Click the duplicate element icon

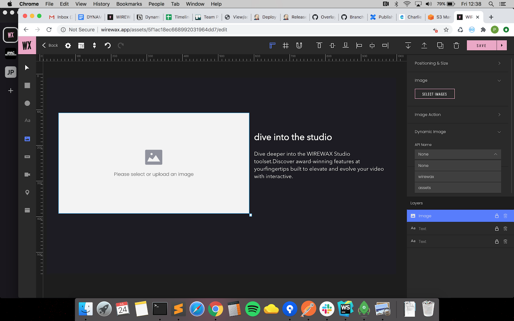(x=440, y=46)
